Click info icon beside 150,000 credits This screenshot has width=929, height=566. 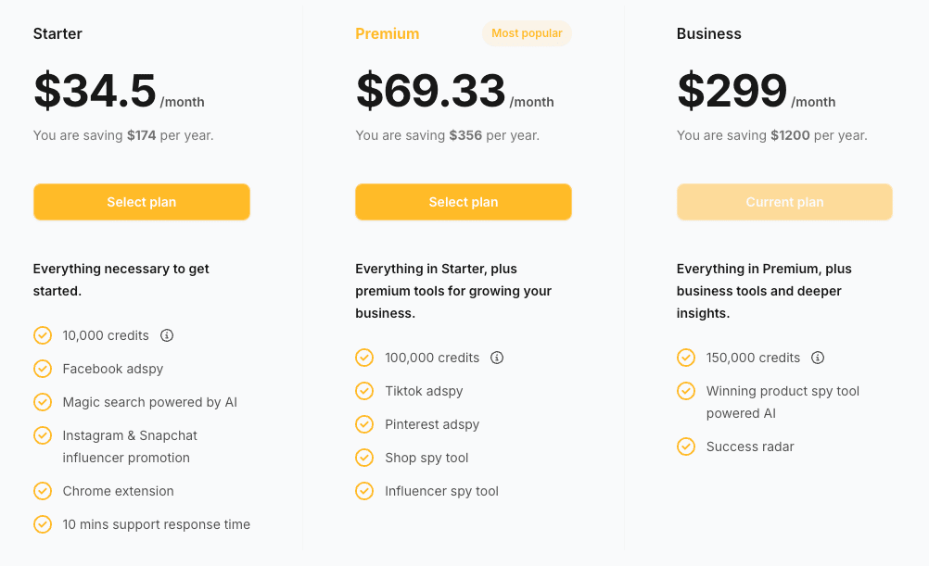pyautogui.click(x=818, y=358)
